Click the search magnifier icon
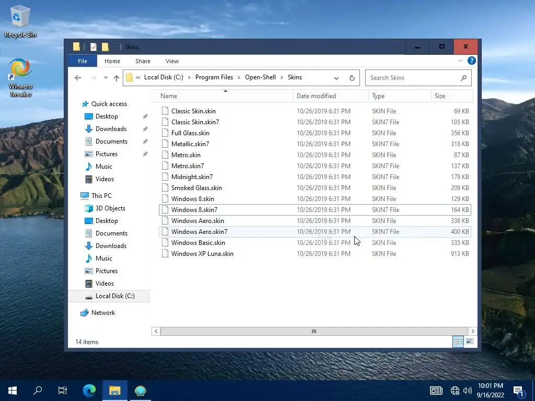 (x=463, y=78)
